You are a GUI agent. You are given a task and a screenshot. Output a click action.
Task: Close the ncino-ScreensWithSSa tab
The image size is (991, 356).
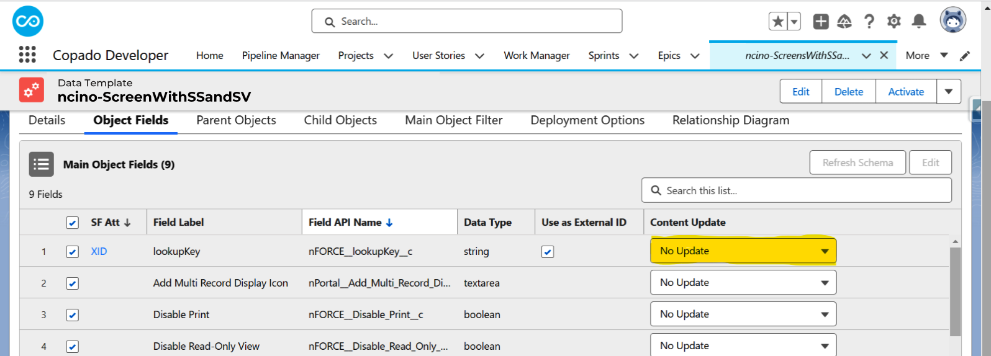coord(884,55)
